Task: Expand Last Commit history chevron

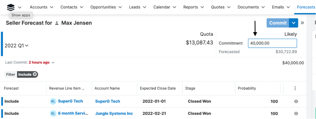Action: [x=53, y=62]
